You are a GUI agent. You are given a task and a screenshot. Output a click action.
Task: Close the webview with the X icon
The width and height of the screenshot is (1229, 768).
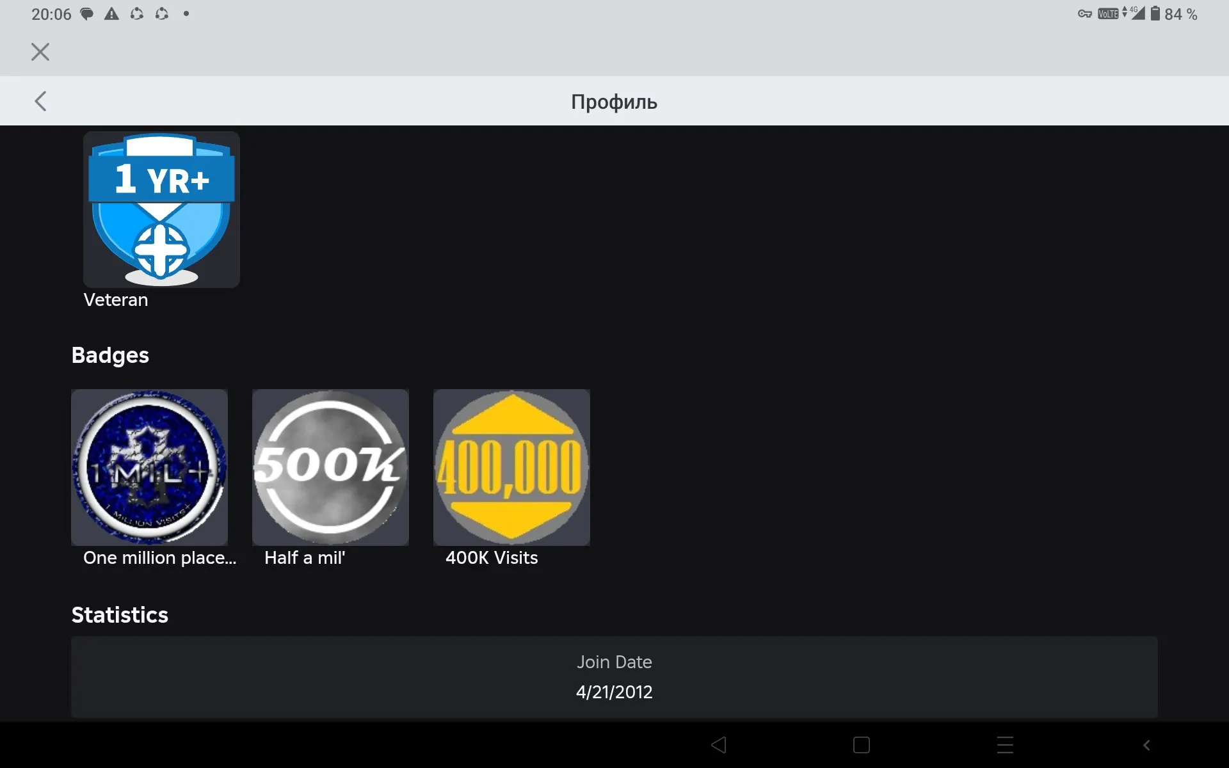(40, 52)
